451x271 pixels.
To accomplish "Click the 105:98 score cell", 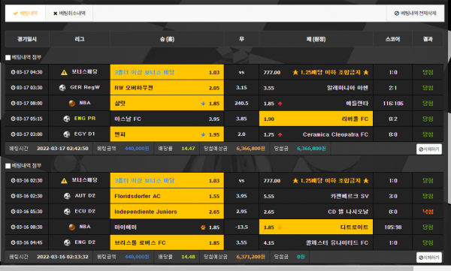I will click(x=393, y=227).
